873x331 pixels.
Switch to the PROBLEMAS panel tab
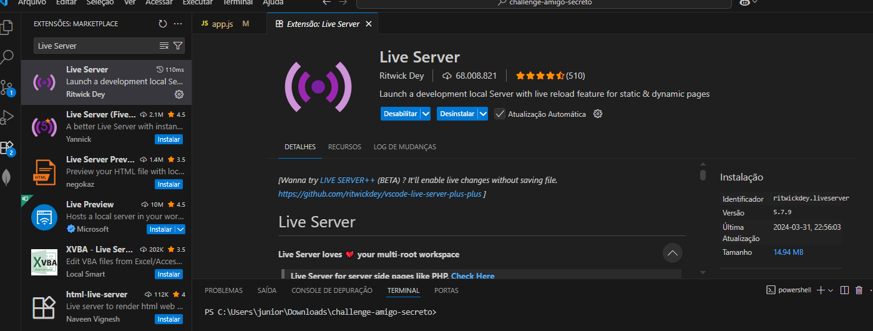223,290
